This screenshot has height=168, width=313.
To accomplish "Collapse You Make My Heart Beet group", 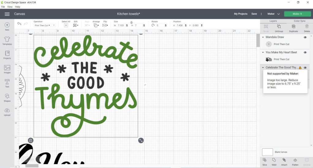I will click(x=263, y=53).
